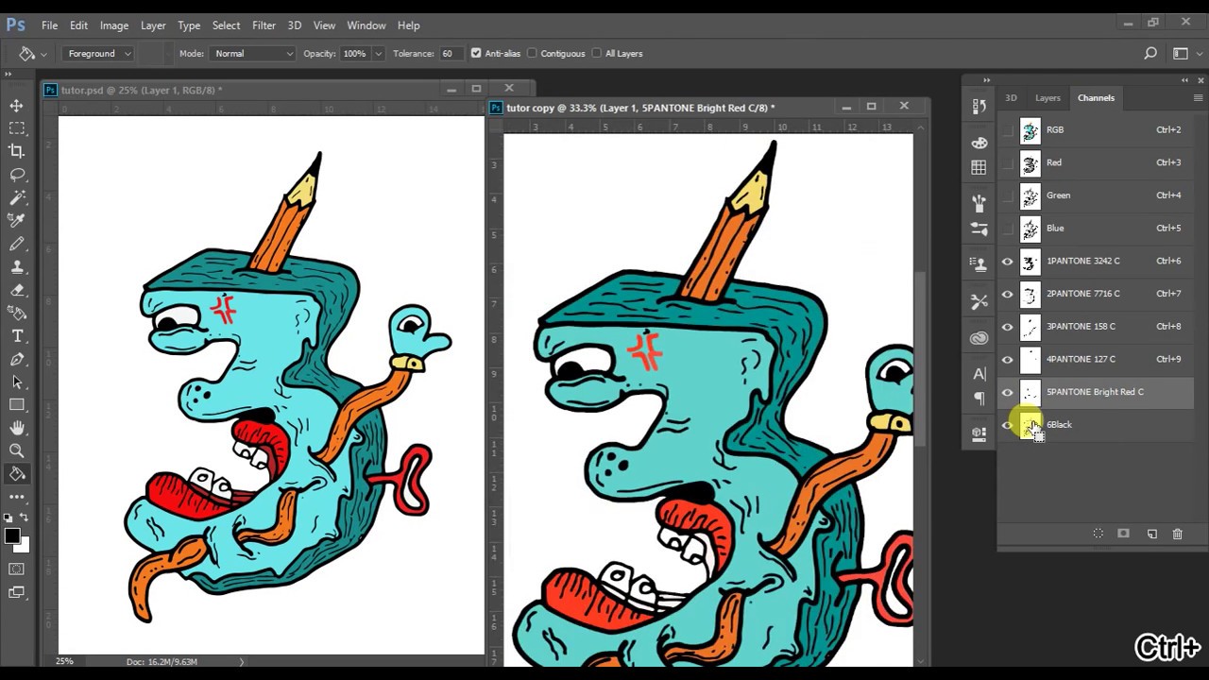Switch to the 3D panel tab
The image size is (1209, 680).
1011,98
